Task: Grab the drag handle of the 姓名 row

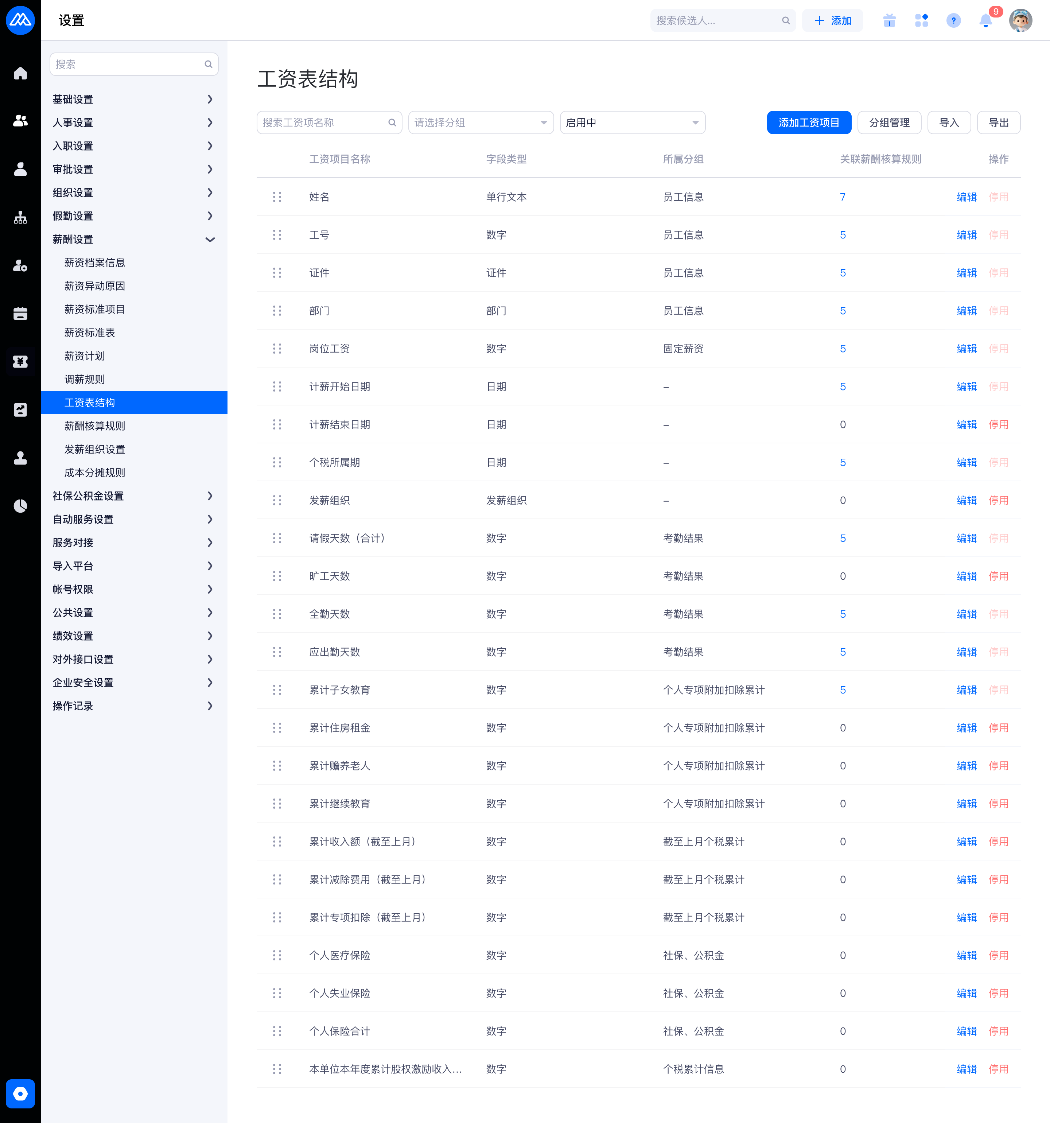Action: pyautogui.click(x=277, y=197)
